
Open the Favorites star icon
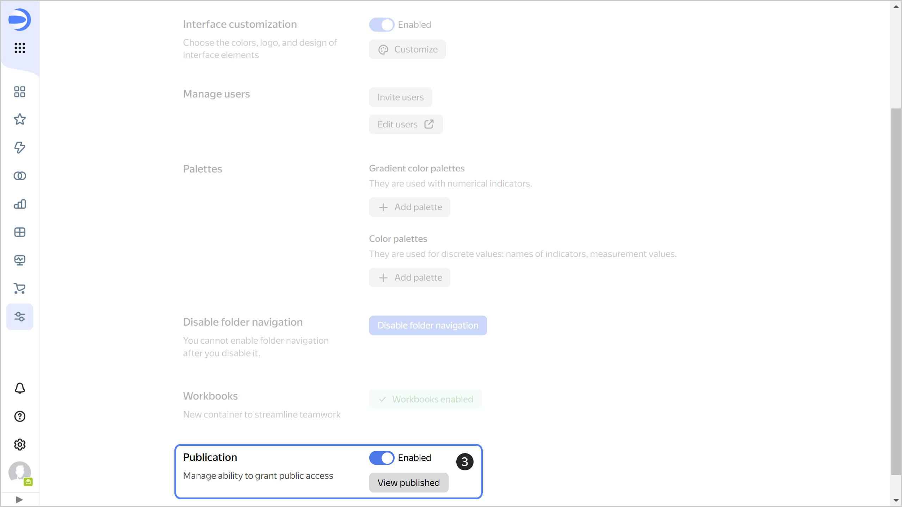coord(20,119)
